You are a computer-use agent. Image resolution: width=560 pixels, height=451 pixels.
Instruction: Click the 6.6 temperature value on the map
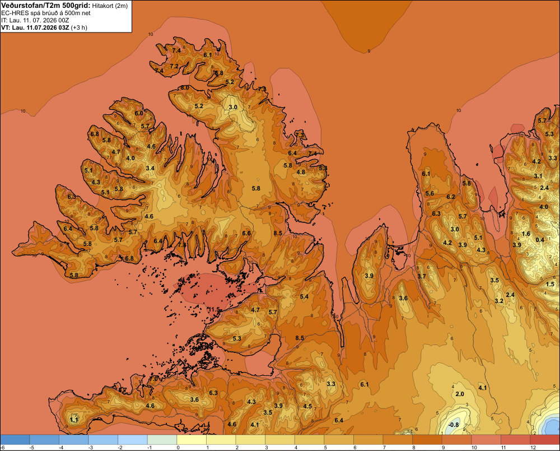click(x=246, y=233)
